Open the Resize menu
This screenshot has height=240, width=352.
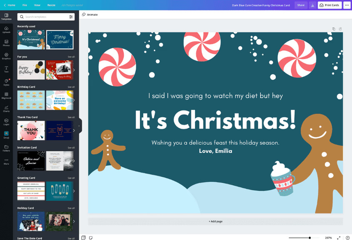click(51, 5)
